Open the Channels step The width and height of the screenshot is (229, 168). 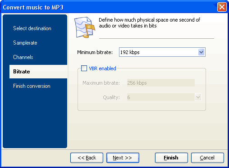coord(23,57)
